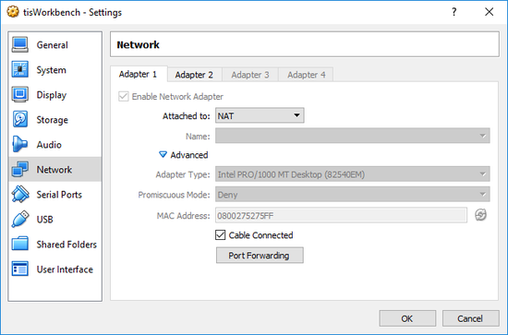Image resolution: width=508 pixels, height=335 pixels.
Task: Click the Storage disk icon
Action: point(20,119)
